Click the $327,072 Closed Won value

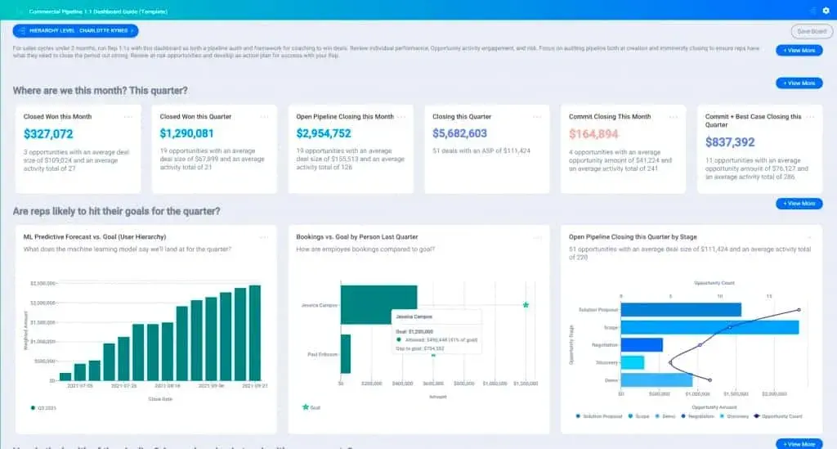[48, 134]
